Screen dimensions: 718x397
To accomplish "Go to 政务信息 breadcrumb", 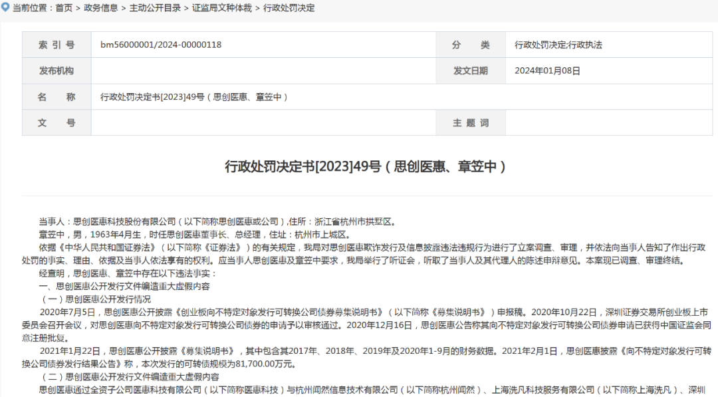I will click(x=101, y=8).
